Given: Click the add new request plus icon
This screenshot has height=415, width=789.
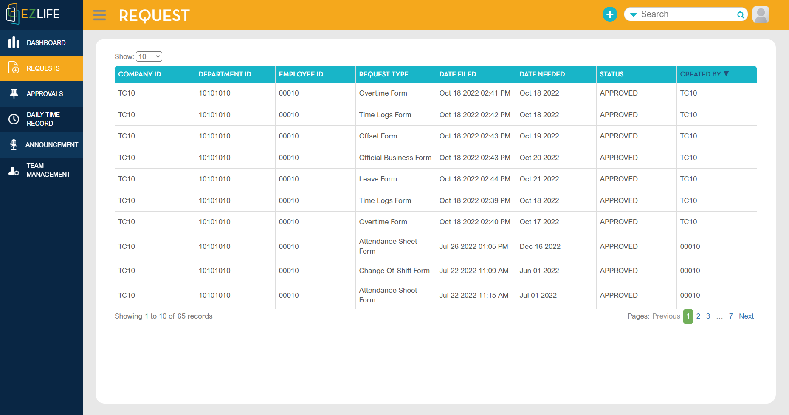Looking at the screenshot, I should [610, 14].
